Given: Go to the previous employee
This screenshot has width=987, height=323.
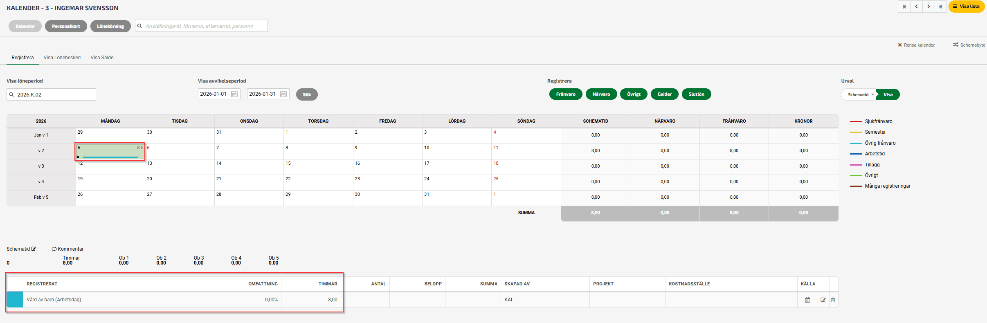Looking at the screenshot, I should point(916,7).
